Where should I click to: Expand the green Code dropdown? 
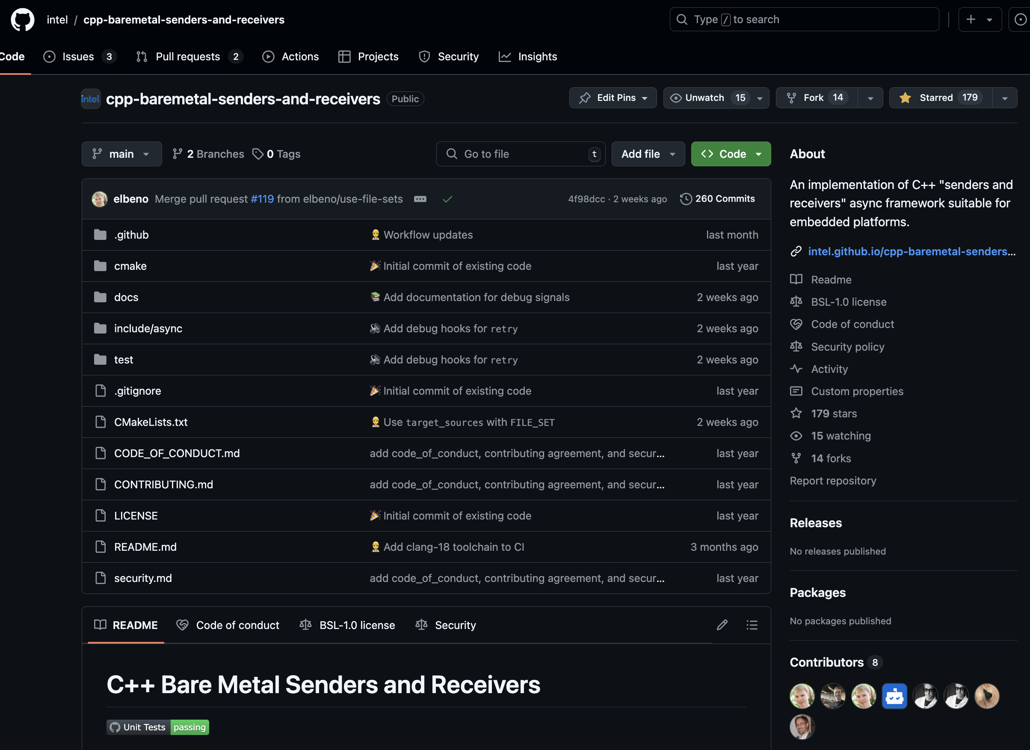tap(731, 154)
